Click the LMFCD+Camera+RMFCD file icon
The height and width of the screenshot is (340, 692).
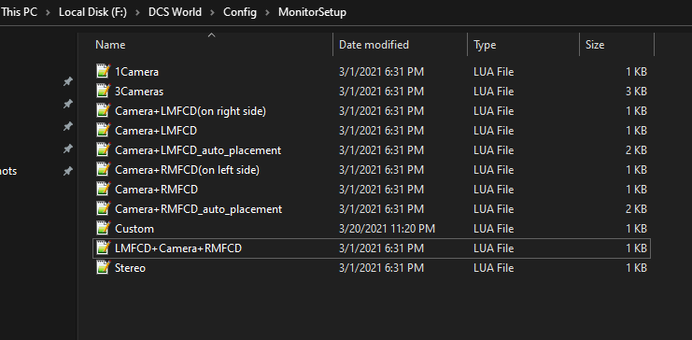pyautogui.click(x=103, y=248)
